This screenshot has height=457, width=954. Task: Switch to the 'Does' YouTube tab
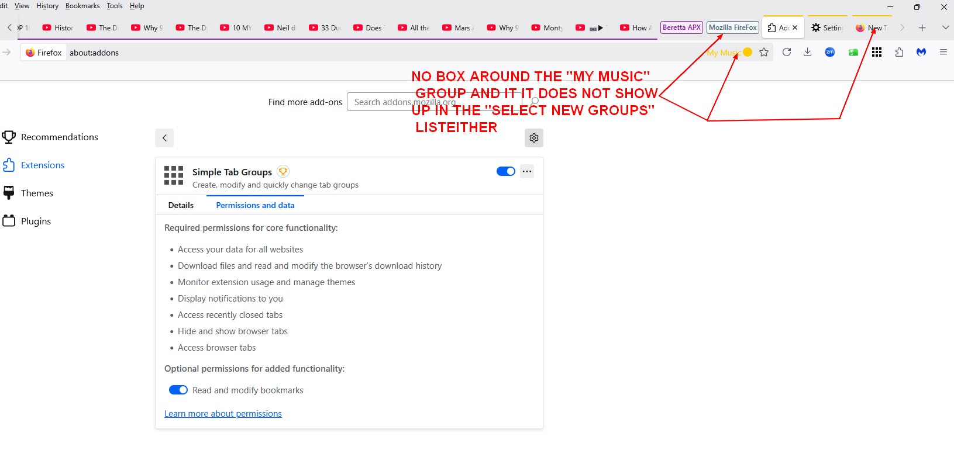tap(369, 27)
